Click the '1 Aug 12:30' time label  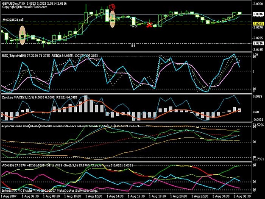pos(94,196)
